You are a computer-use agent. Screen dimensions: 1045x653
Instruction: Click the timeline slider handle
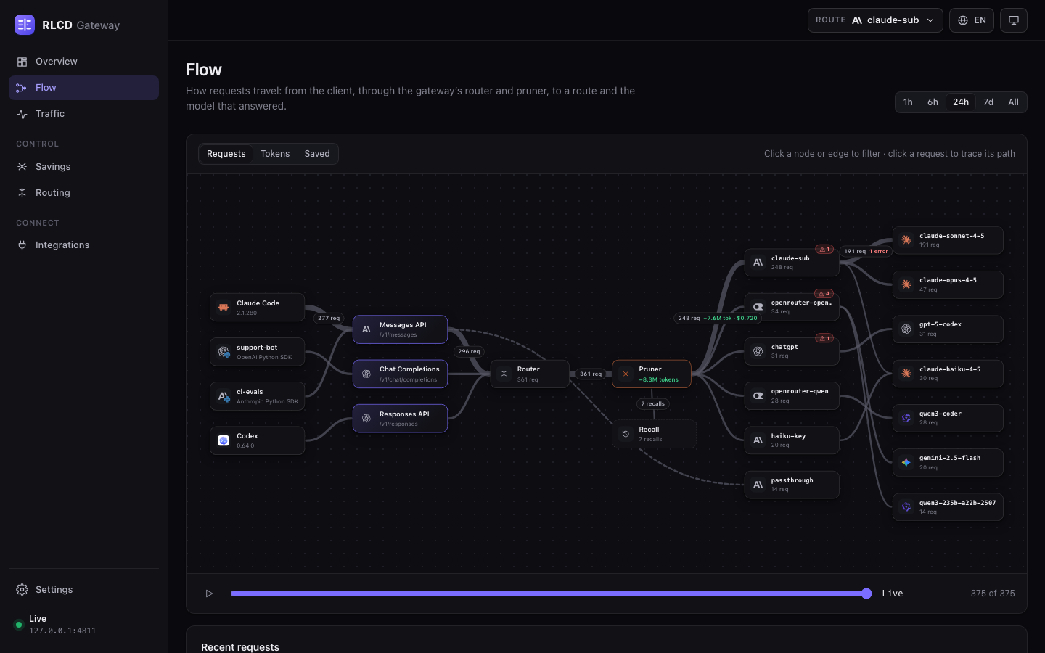coord(866,594)
